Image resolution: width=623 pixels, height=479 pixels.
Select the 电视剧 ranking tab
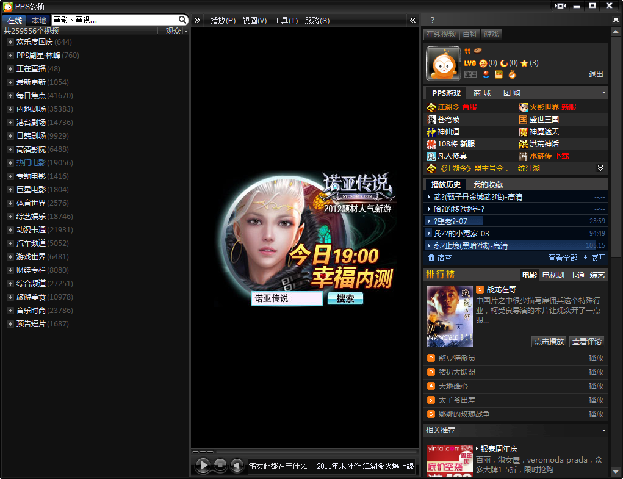pos(553,275)
